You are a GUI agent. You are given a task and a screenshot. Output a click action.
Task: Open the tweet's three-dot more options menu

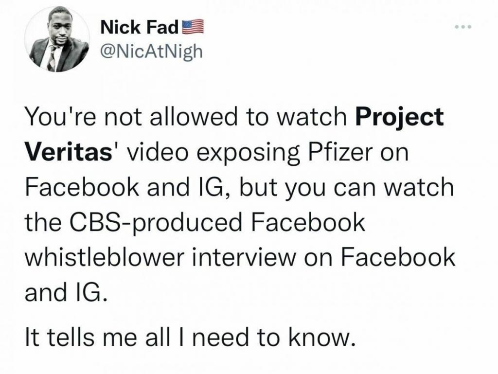click(462, 27)
